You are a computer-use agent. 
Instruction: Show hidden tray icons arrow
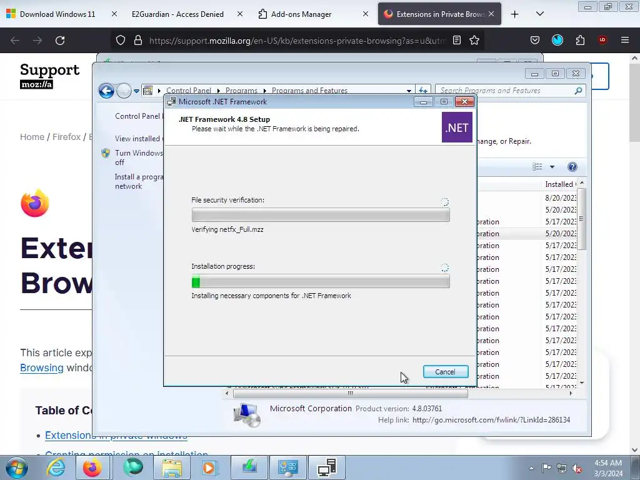(x=531, y=468)
